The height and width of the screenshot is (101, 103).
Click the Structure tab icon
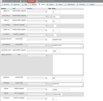[12, 4]
